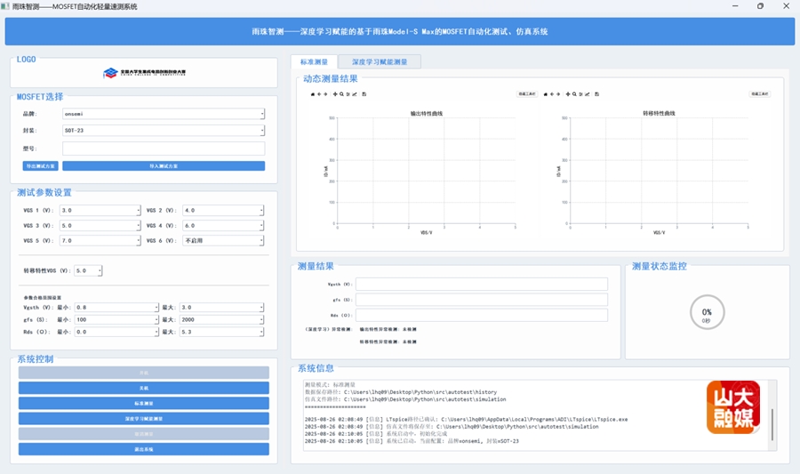Open Rds maximum value dropdown
Image resolution: width=800 pixels, height=474 pixels.
tap(222, 332)
